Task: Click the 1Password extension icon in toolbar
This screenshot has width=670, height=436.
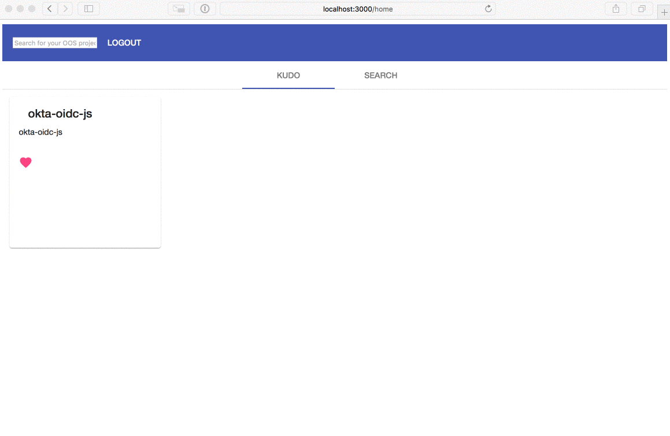Action: click(205, 9)
